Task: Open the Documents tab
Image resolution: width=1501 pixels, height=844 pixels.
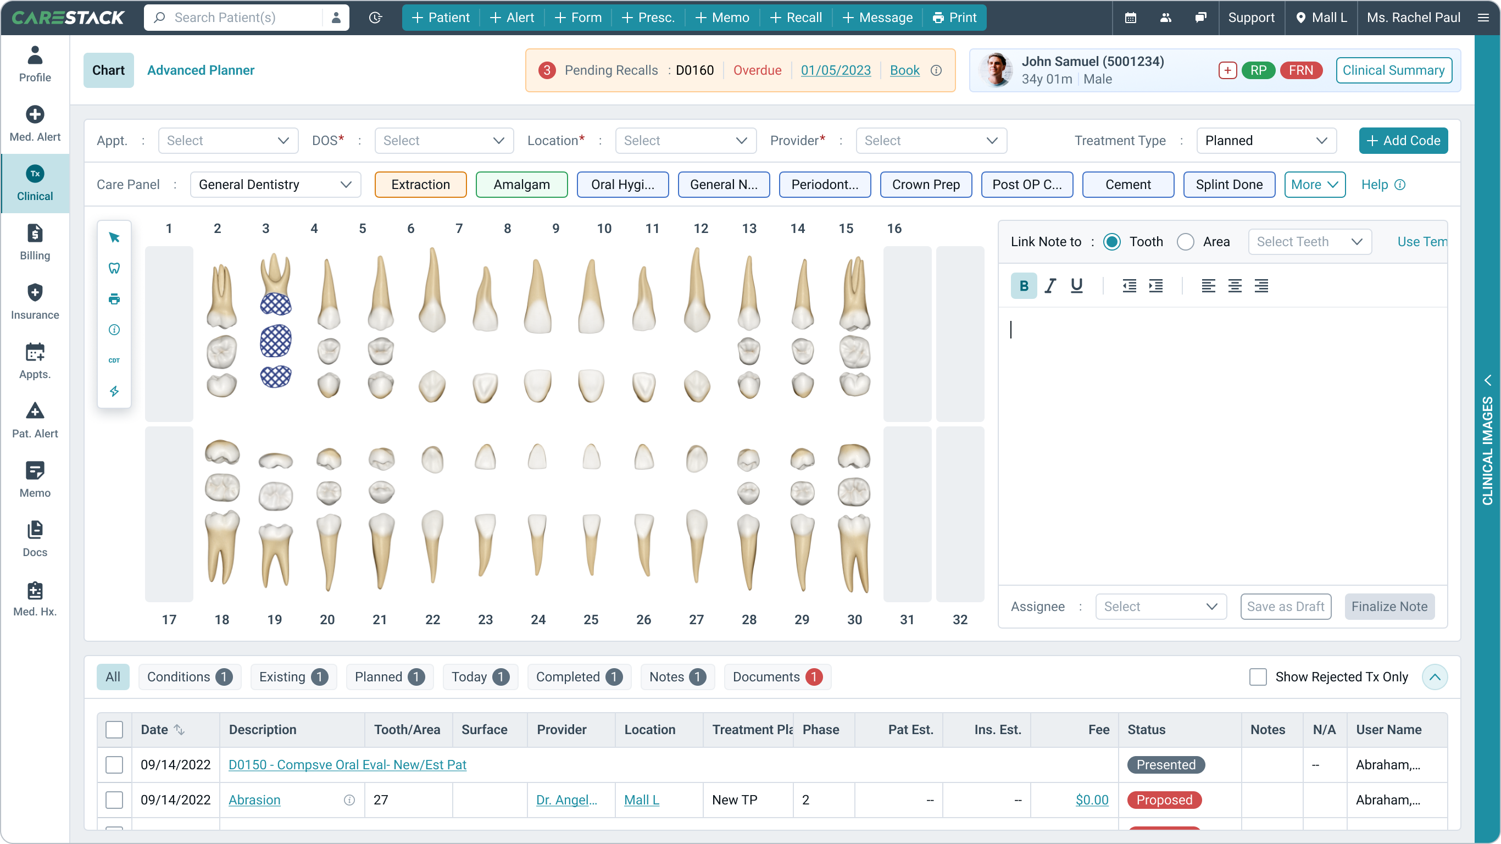Action: click(777, 677)
